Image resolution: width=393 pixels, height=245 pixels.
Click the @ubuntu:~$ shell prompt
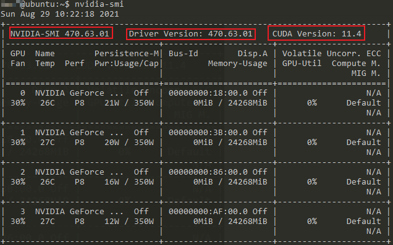(45, 4)
